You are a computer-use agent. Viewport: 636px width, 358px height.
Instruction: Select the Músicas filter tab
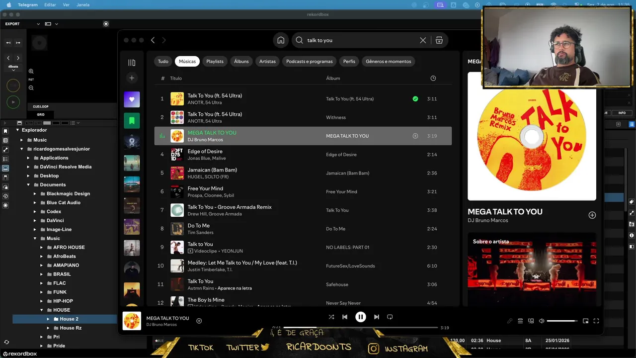click(187, 61)
